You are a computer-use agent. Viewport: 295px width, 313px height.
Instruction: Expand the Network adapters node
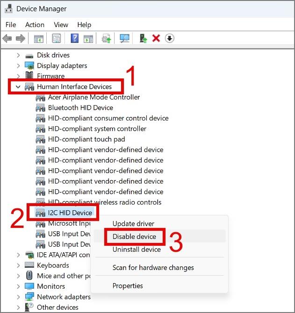click(x=18, y=297)
